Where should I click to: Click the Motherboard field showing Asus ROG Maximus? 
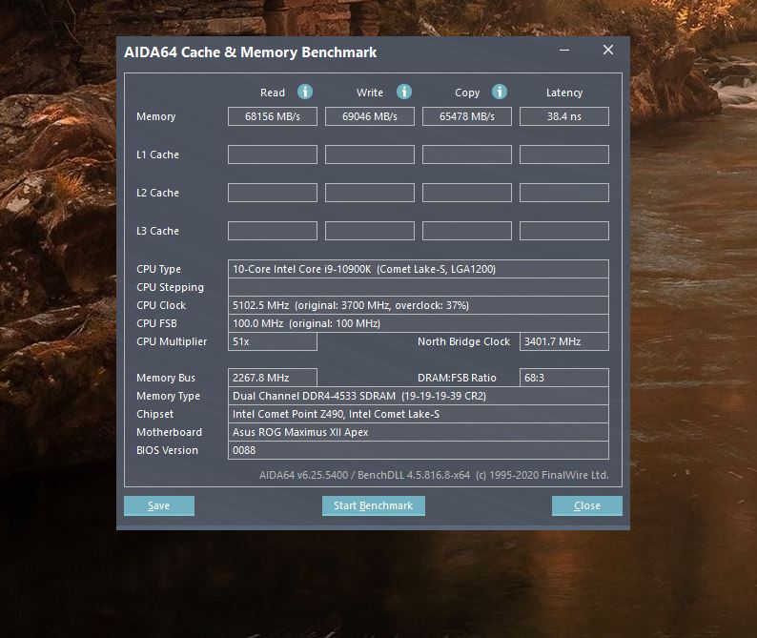[418, 432]
